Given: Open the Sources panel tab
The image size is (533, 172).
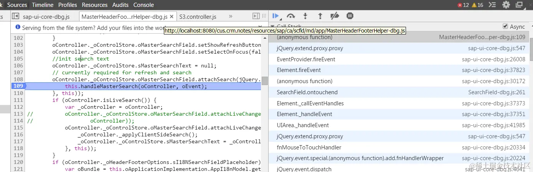Looking at the screenshot, I should tap(17, 5).
